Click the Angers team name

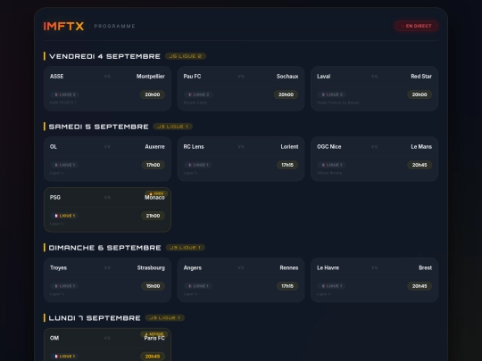coord(193,267)
